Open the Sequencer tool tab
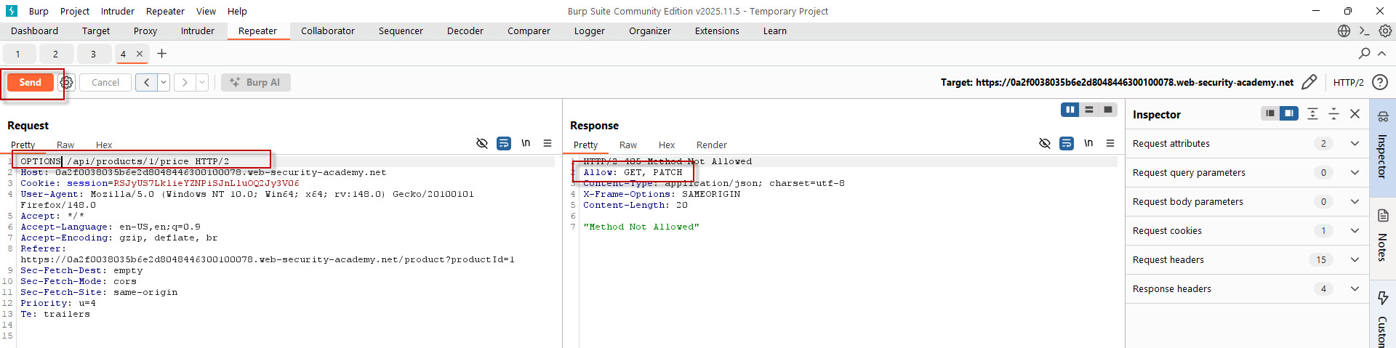Image resolution: width=1396 pixels, height=348 pixels. click(x=401, y=31)
